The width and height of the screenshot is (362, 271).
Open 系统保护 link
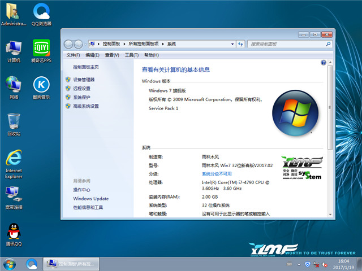pyautogui.click(x=81, y=97)
